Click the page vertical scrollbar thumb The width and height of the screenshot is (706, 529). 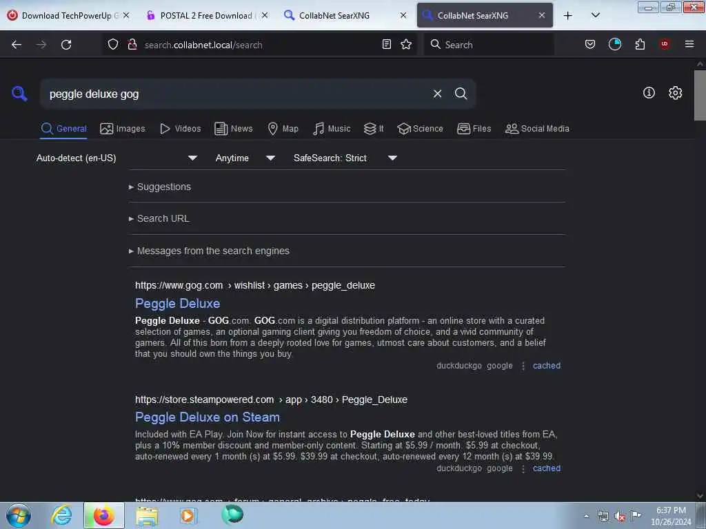700,95
